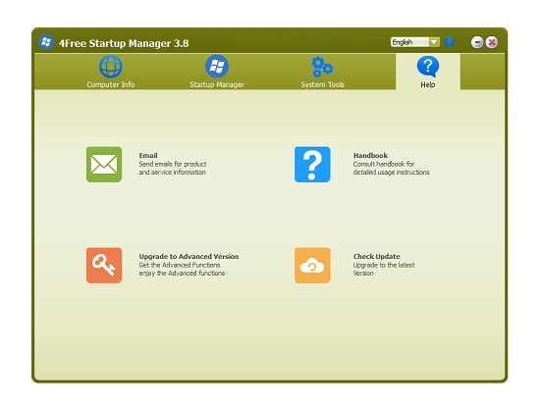Switch to the Computer Info tab label
Screen dimensions: 540x405
[111, 84]
